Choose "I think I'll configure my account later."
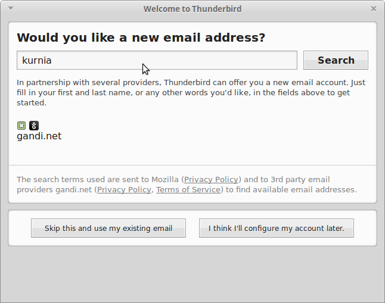Image resolution: width=385 pixels, height=303 pixels. [x=276, y=228]
